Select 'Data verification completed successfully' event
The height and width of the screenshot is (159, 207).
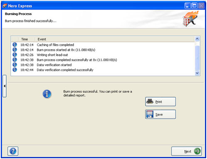coord(65,70)
